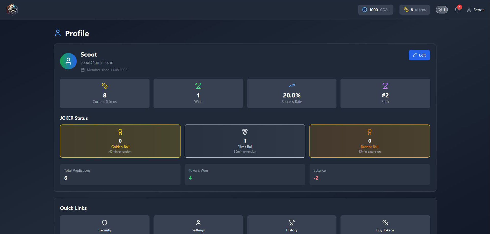Click the shield icon above the Security quick link
Image resolution: width=490 pixels, height=234 pixels.
[105, 223]
